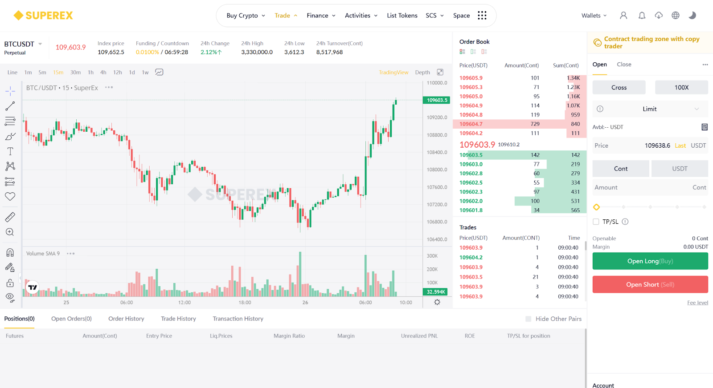
Task: Select the text annotation tool
Action: (x=10, y=151)
